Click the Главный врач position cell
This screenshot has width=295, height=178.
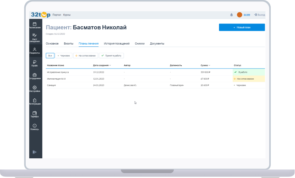pyautogui.click(x=177, y=85)
